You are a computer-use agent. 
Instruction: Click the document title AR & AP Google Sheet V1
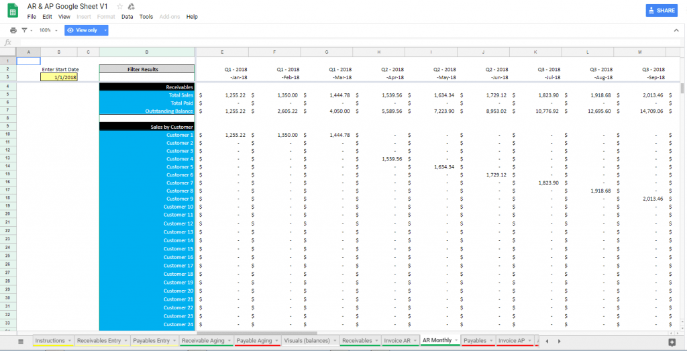coord(68,7)
